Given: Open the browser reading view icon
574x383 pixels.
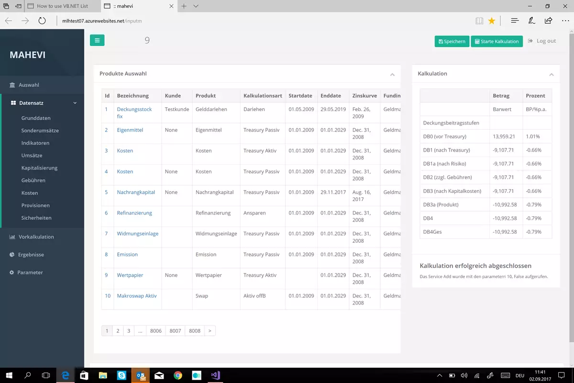Looking at the screenshot, I should pos(479,21).
